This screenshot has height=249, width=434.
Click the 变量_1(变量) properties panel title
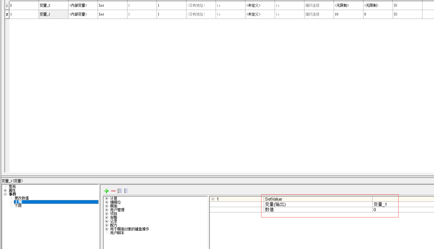(x=12, y=181)
